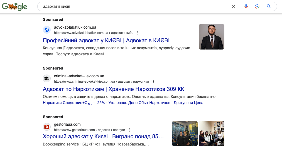This screenshot has width=282, height=153.
Task: Click URL 'https://www.gestoriaua.com › адвокат › послуги'
Action: coord(89,130)
